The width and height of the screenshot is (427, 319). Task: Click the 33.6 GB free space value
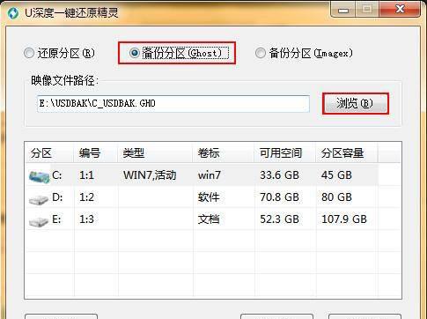point(279,175)
